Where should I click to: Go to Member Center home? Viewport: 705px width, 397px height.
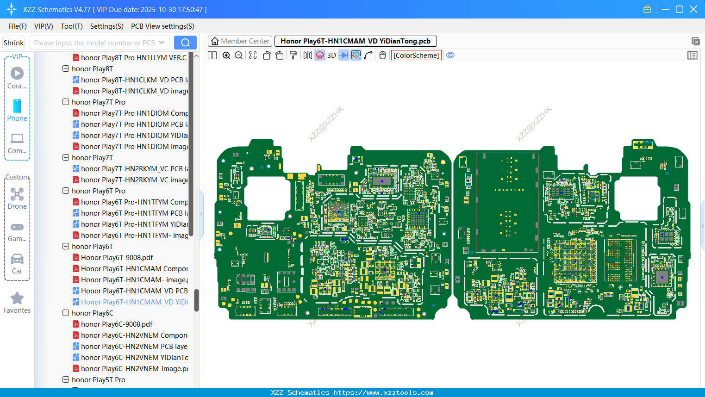(x=240, y=41)
